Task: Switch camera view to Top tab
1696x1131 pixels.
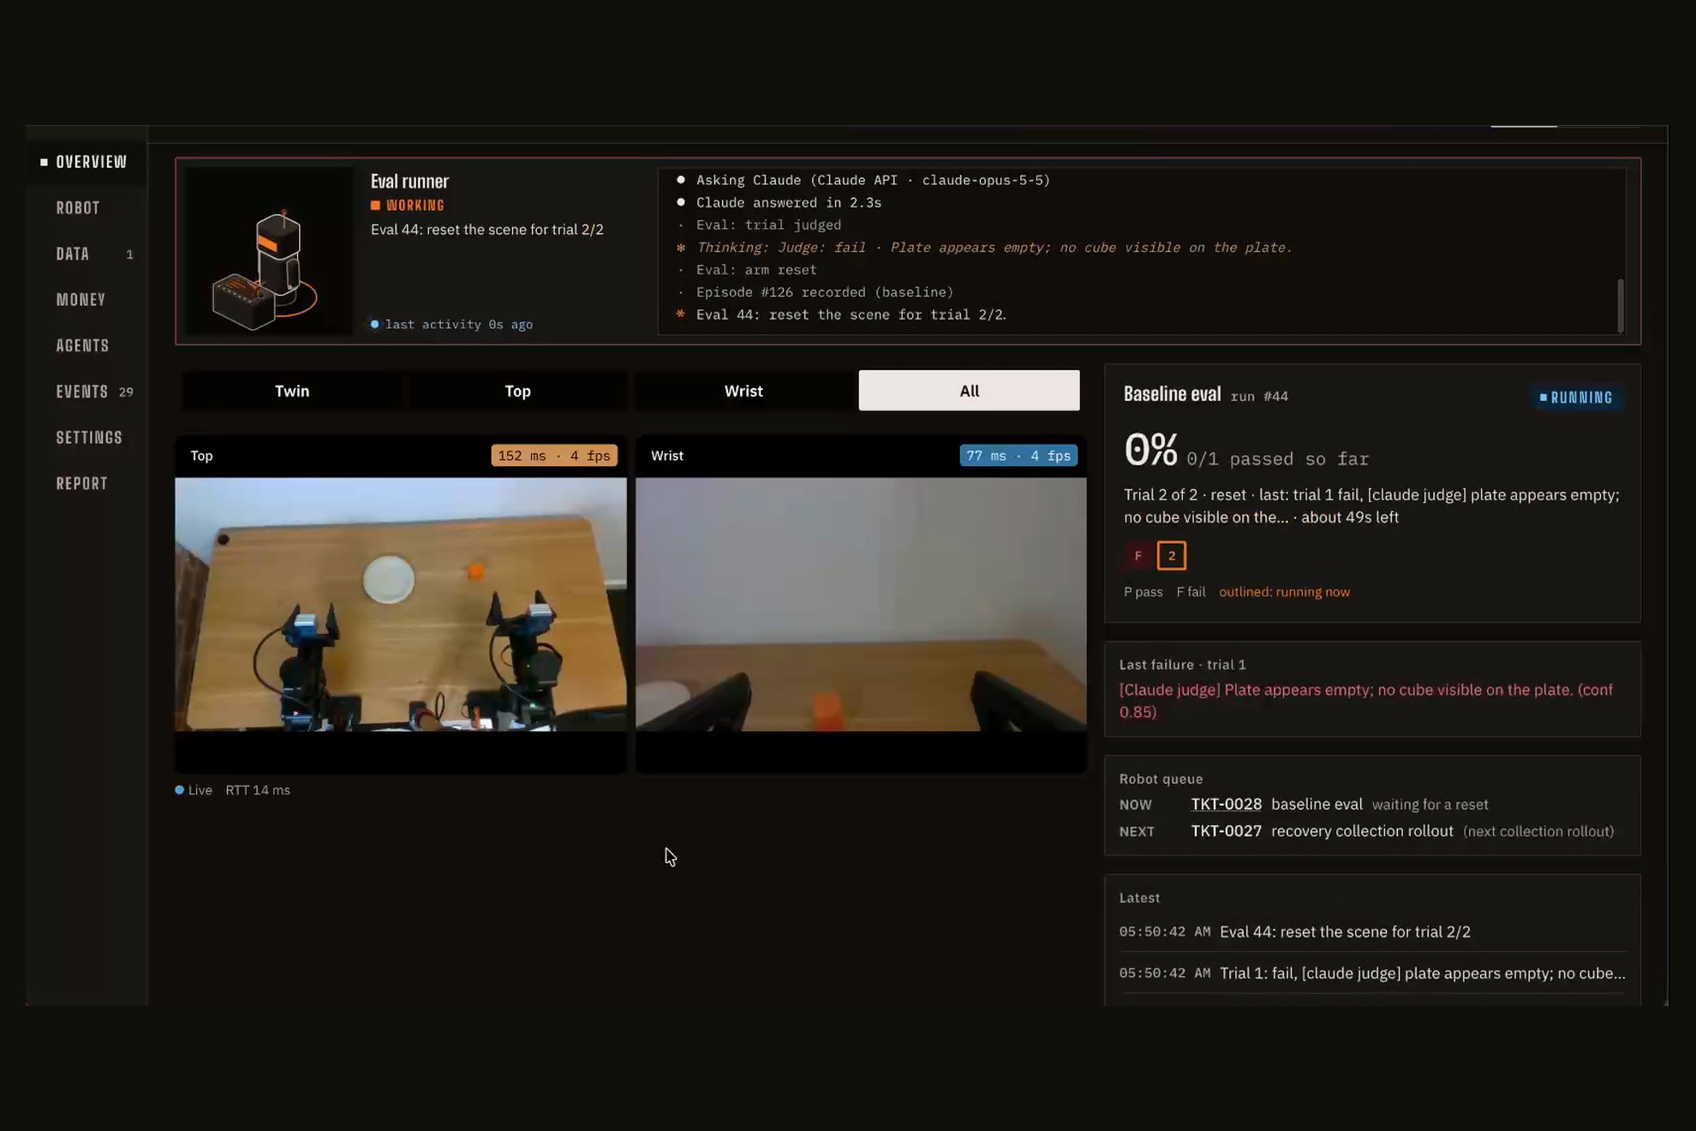Action: (x=517, y=391)
